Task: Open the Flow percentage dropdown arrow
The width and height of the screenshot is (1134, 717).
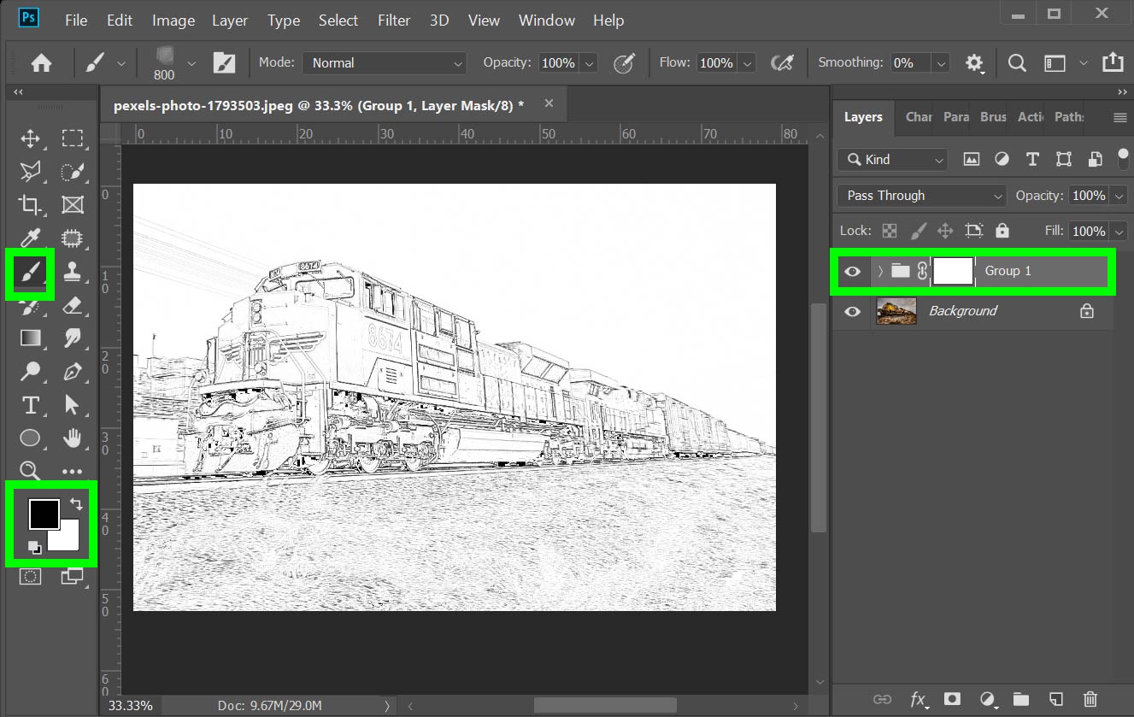Action: click(747, 62)
